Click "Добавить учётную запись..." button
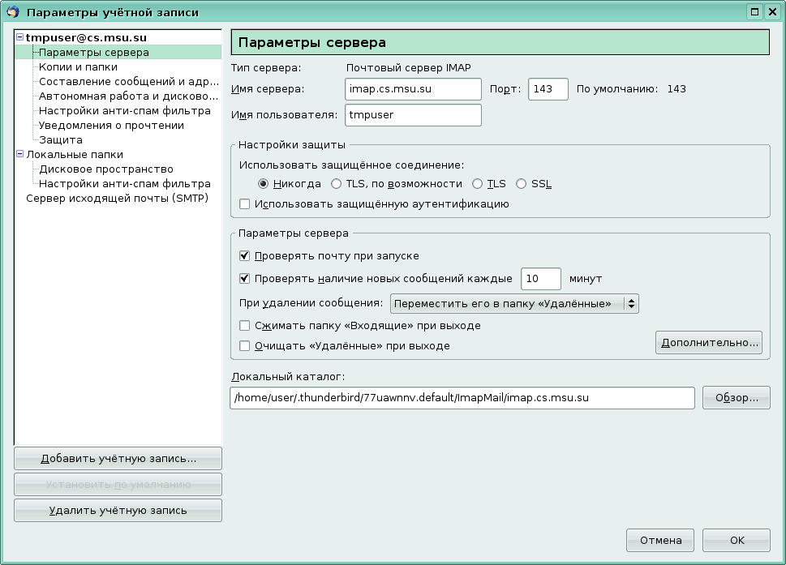Image resolution: width=786 pixels, height=565 pixels. click(117, 458)
